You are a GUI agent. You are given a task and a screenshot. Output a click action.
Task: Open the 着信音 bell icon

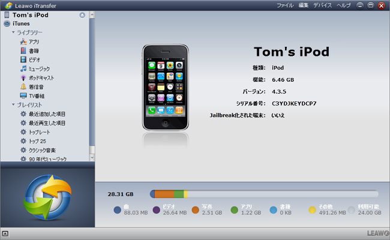pyautogui.click(x=23, y=87)
